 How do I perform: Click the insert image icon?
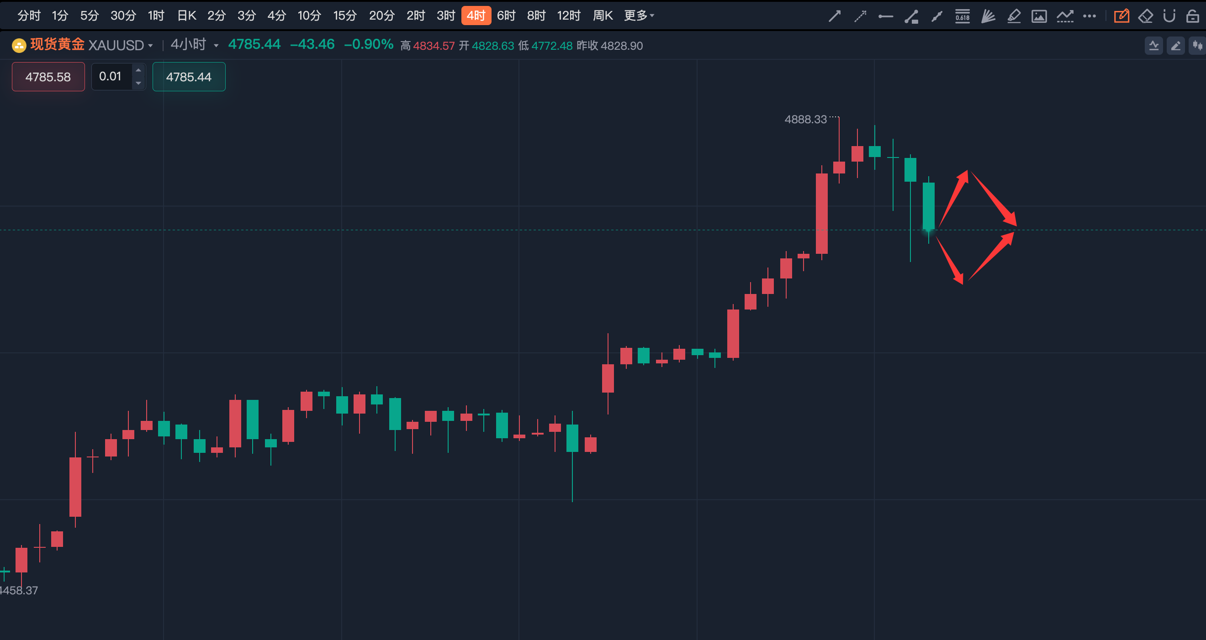(x=1039, y=16)
